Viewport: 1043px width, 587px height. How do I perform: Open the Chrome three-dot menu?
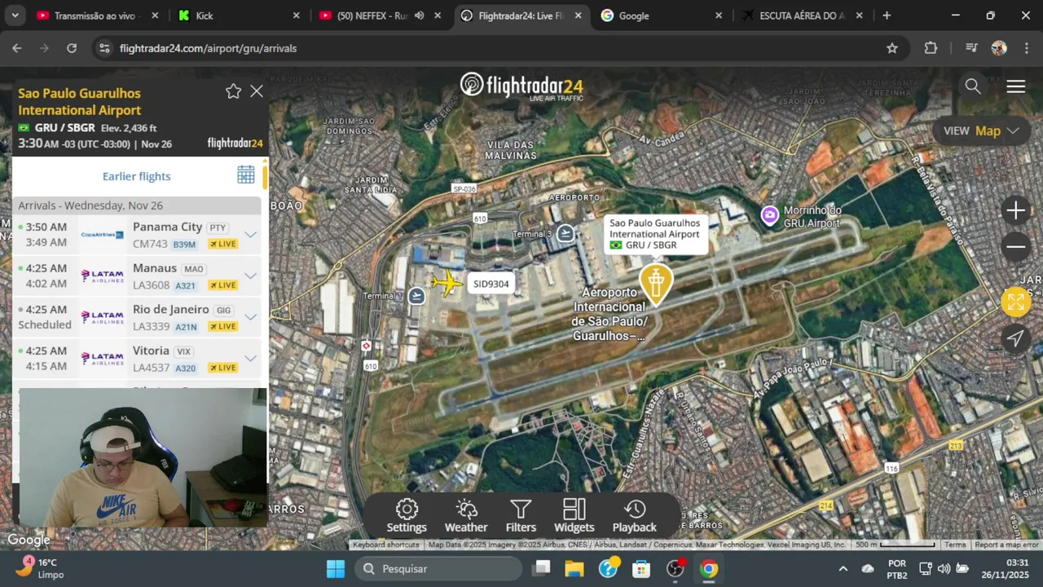pyautogui.click(x=1025, y=48)
